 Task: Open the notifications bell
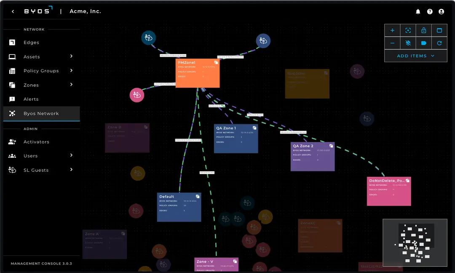click(418, 12)
